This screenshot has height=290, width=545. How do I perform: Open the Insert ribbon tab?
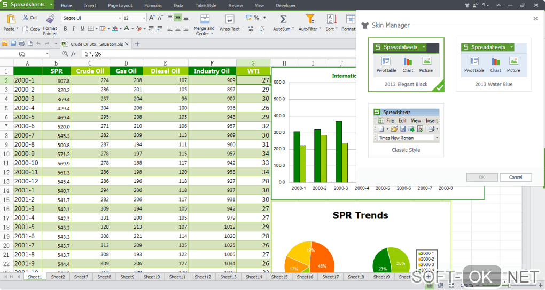[x=90, y=5]
